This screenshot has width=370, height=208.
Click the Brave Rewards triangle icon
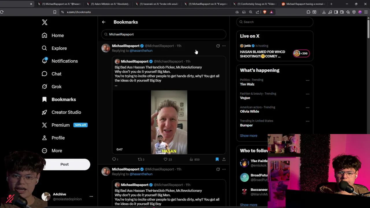click(271, 12)
